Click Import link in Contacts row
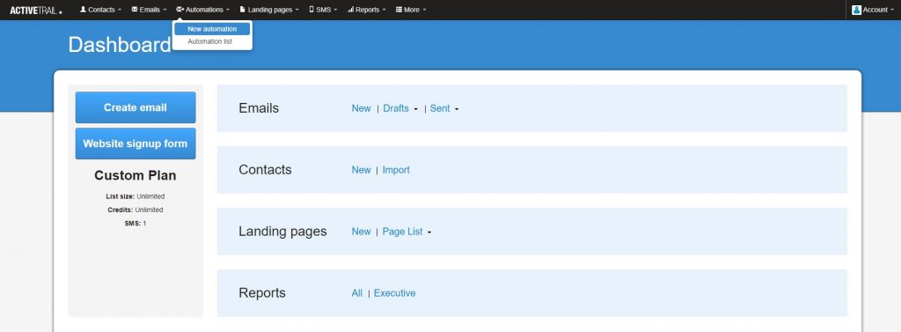901x332 pixels. click(397, 170)
